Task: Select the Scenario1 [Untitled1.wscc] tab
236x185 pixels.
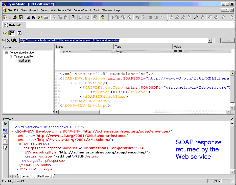Action: [35, 176]
